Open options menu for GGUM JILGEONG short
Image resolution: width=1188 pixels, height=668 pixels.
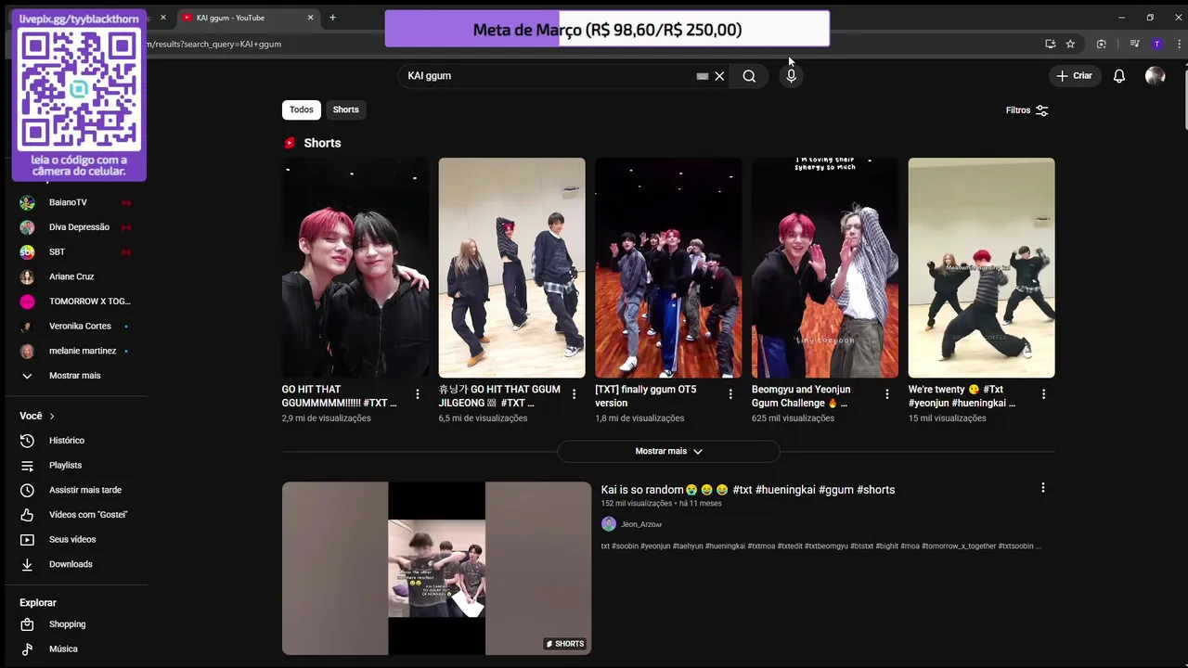(x=574, y=394)
